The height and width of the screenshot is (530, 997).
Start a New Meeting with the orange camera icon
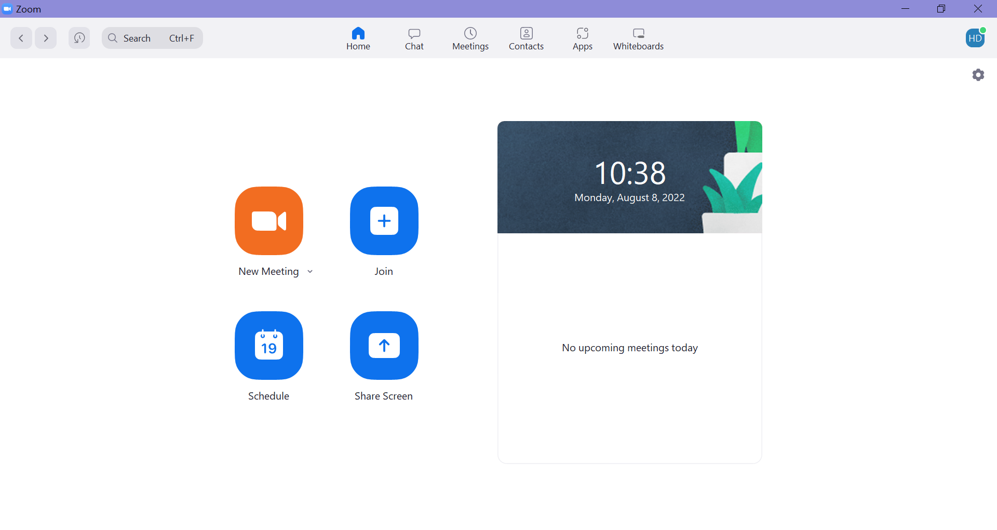[269, 221]
